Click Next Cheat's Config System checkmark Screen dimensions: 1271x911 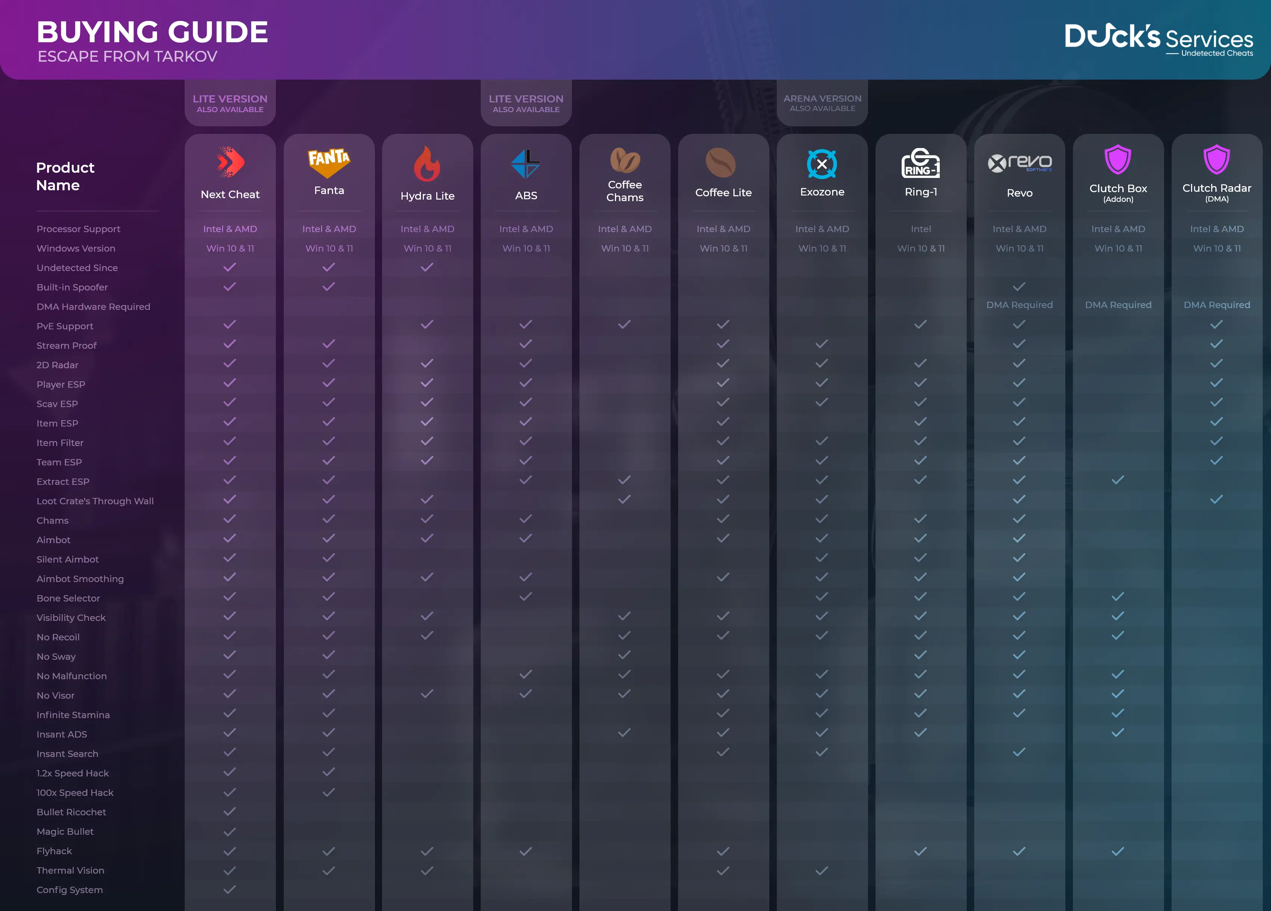coord(229,889)
